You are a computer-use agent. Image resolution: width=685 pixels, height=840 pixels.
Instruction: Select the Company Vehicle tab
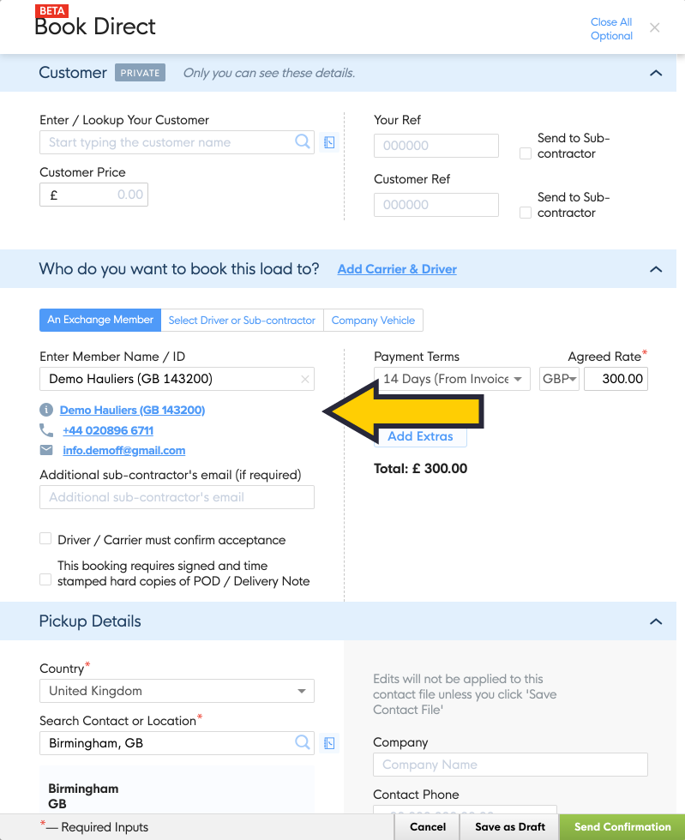373,321
